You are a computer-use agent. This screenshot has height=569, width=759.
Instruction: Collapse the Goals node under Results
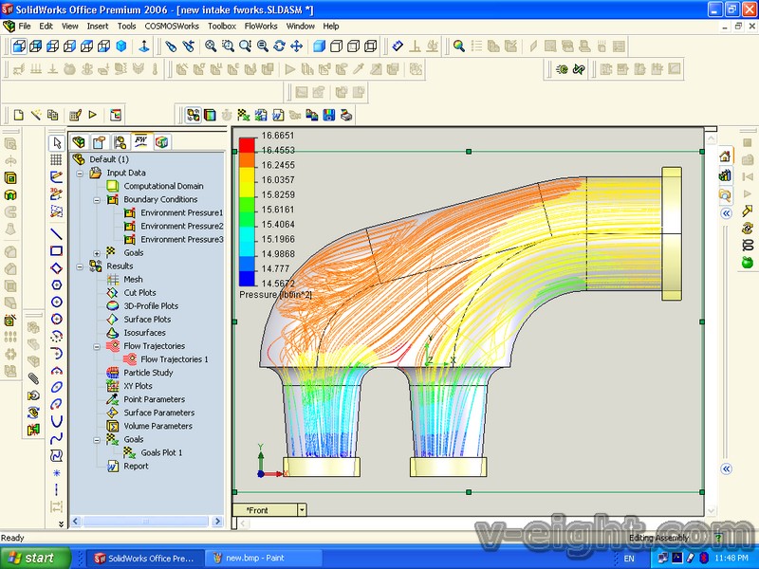point(97,440)
